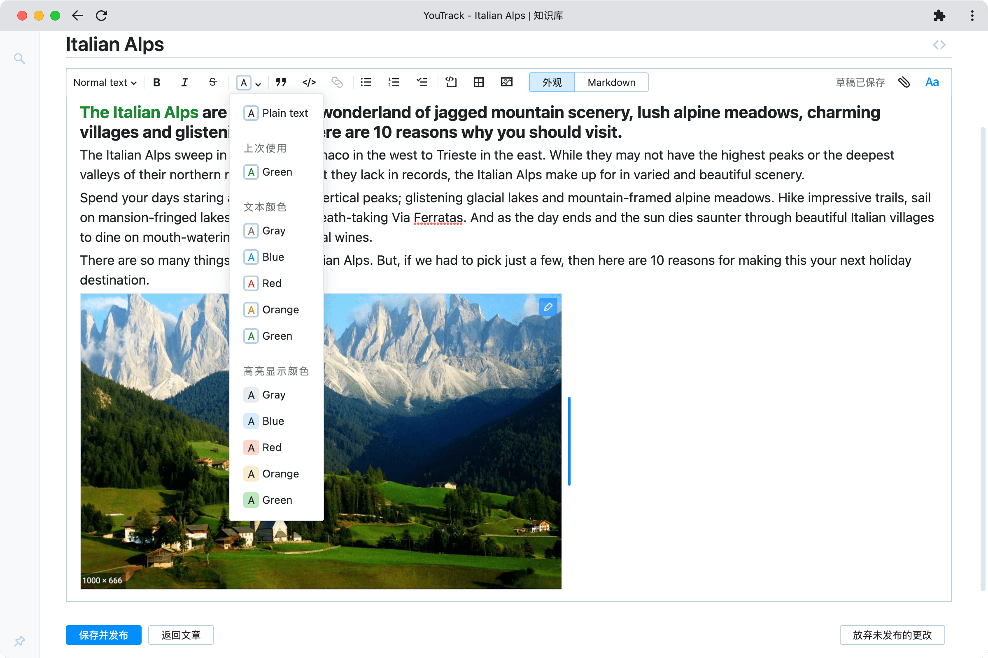Collapse the text color dropdown arrow
Screen dimensions: 988x658
click(259, 84)
